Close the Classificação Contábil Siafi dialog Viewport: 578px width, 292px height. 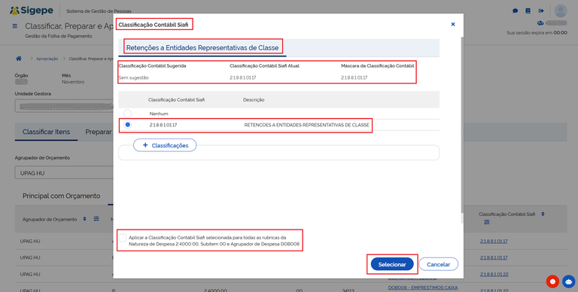(x=453, y=24)
